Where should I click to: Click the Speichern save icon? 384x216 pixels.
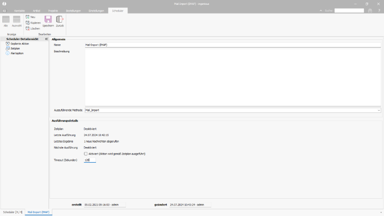[48, 21]
